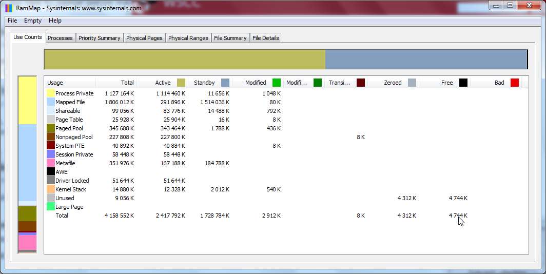The height and width of the screenshot is (274, 546).
Task: Switch to the Processes tab
Action: click(x=60, y=38)
